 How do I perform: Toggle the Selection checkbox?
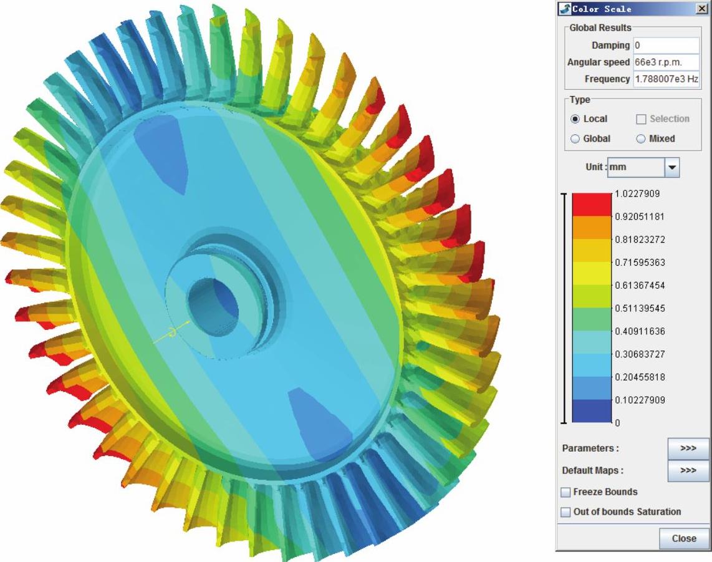[x=640, y=119]
